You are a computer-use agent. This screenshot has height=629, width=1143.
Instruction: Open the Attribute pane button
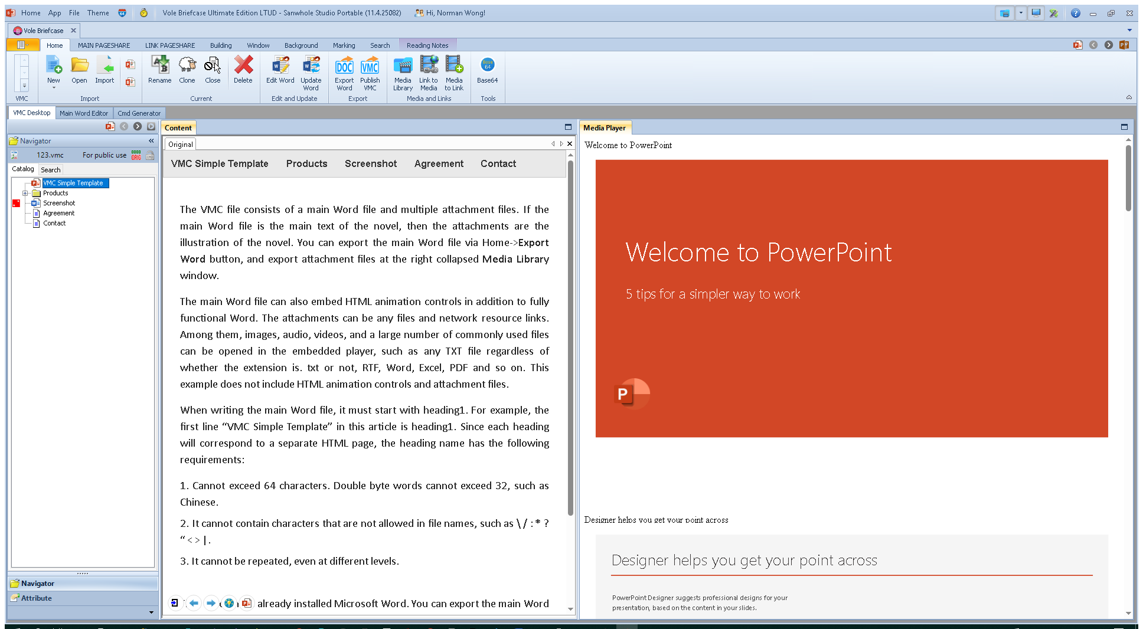coord(83,598)
